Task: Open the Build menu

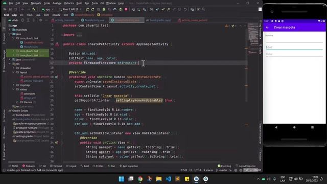Action: pyautogui.click(x=79, y=3)
